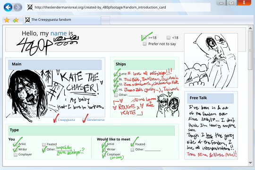Open a new blank tab
Viewport: 255px width, 170px height.
click(105, 20)
